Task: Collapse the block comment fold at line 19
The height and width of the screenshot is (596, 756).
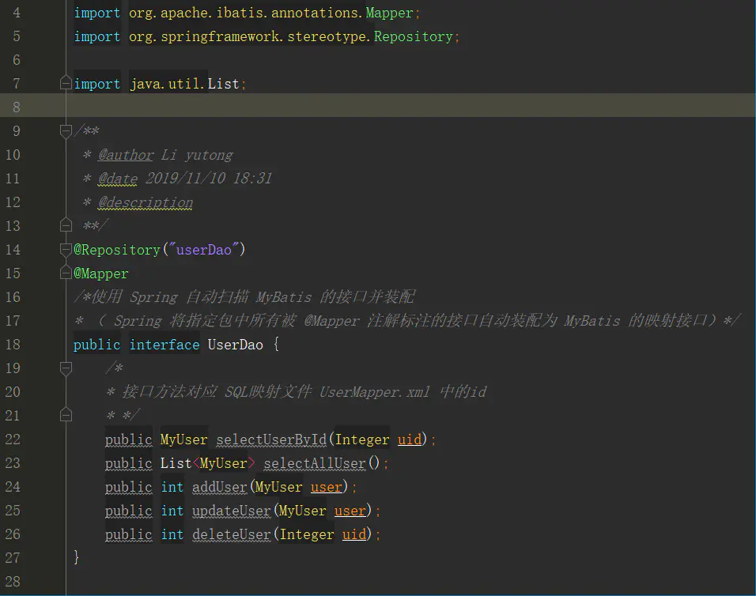Action: (x=66, y=368)
